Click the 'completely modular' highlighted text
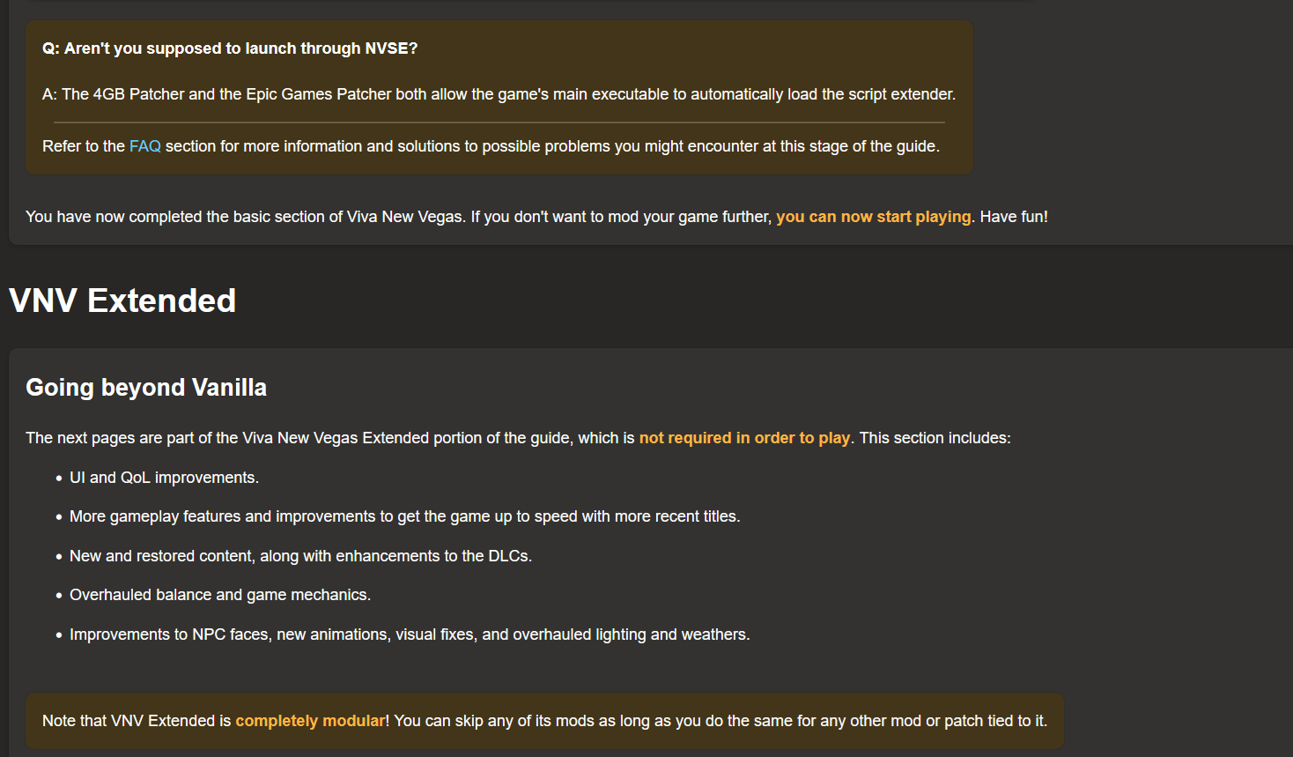1293x757 pixels. click(x=310, y=721)
